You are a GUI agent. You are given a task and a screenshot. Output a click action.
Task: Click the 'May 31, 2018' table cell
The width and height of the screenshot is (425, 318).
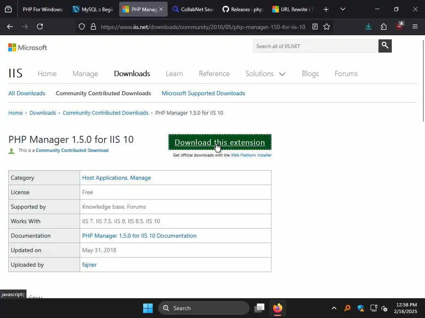[x=176, y=250]
